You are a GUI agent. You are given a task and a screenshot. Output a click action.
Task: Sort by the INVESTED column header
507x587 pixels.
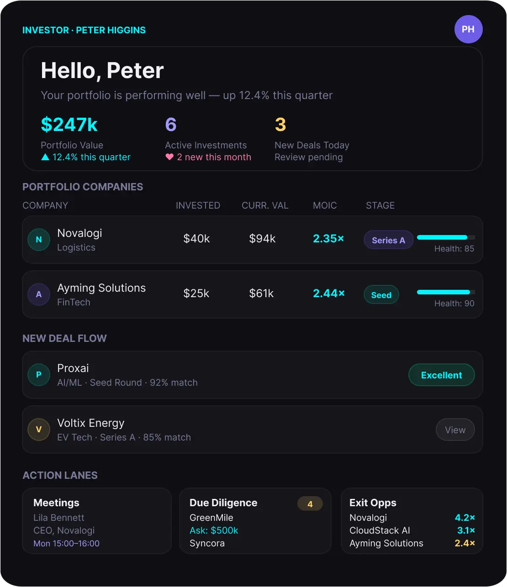tap(198, 205)
